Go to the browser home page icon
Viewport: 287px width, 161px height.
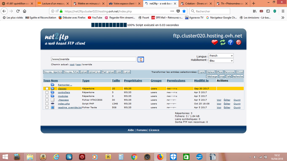tap(24, 11)
